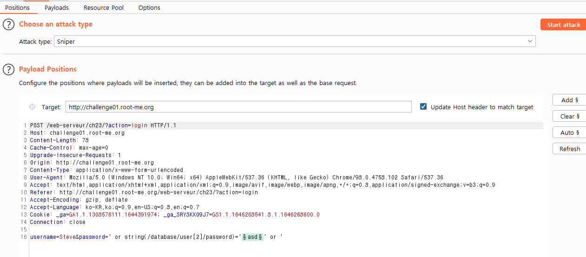This screenshot has width=586, height=257.
Task: Open help for Choose an attack type
Action: pos(9,25)
